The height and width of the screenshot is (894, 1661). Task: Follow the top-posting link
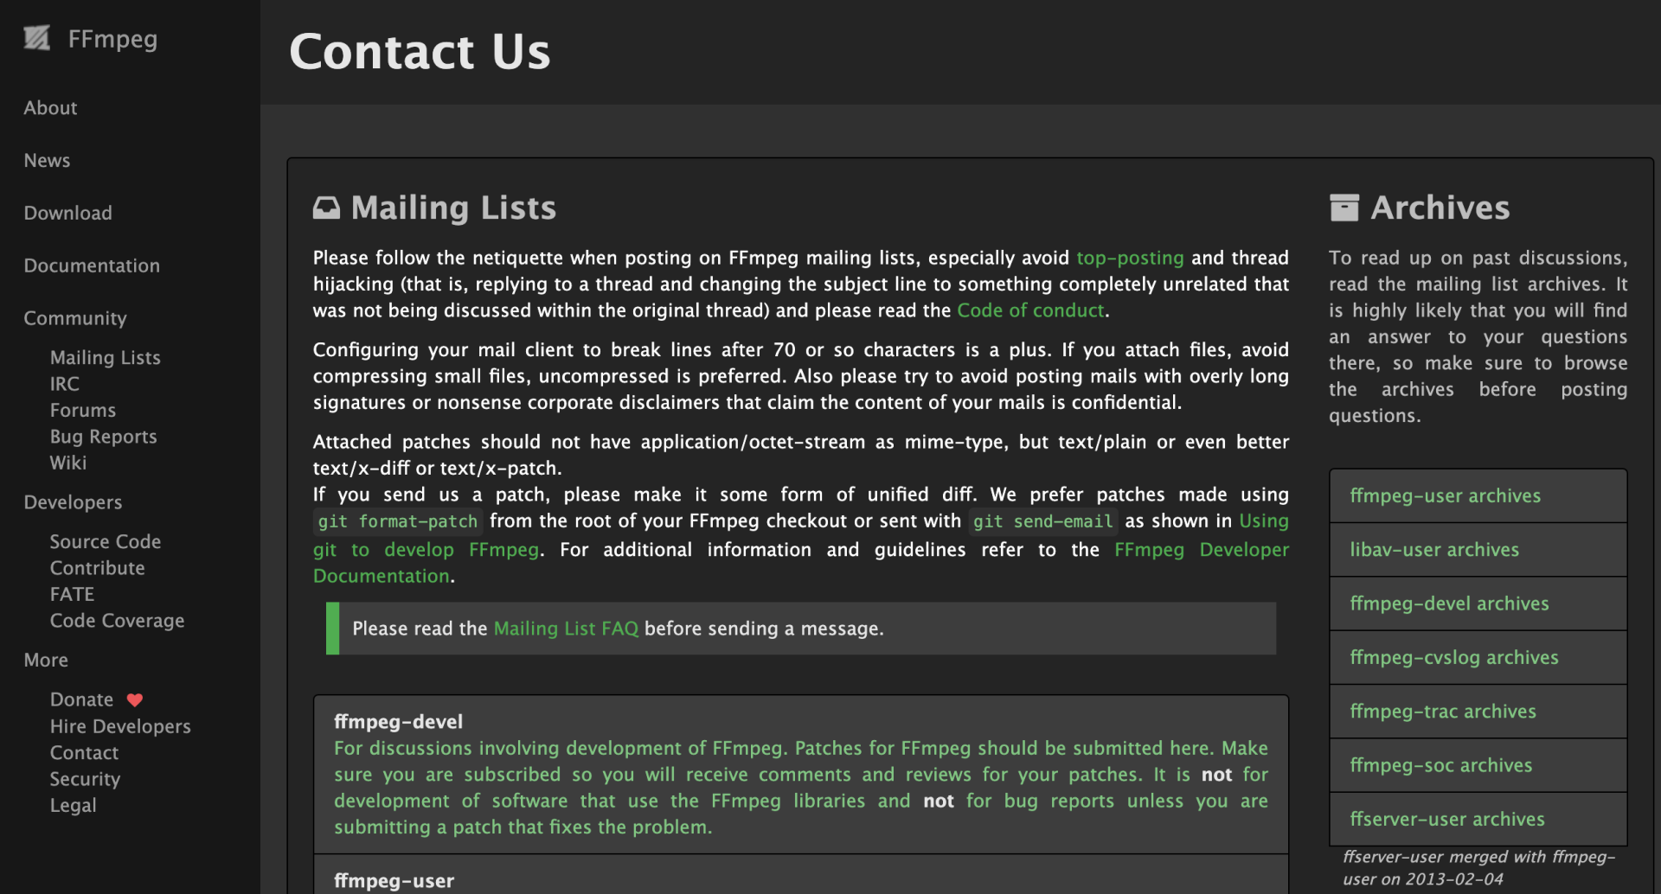1130,258
